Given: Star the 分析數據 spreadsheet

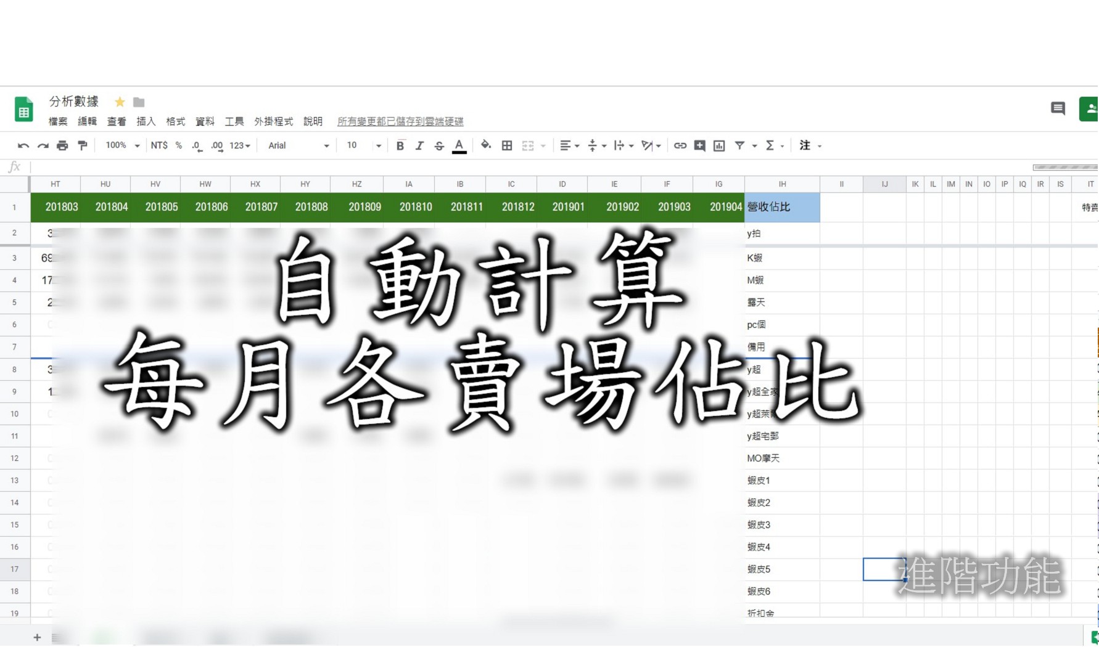Looking at the screenshot, I should tap(120, 102).
